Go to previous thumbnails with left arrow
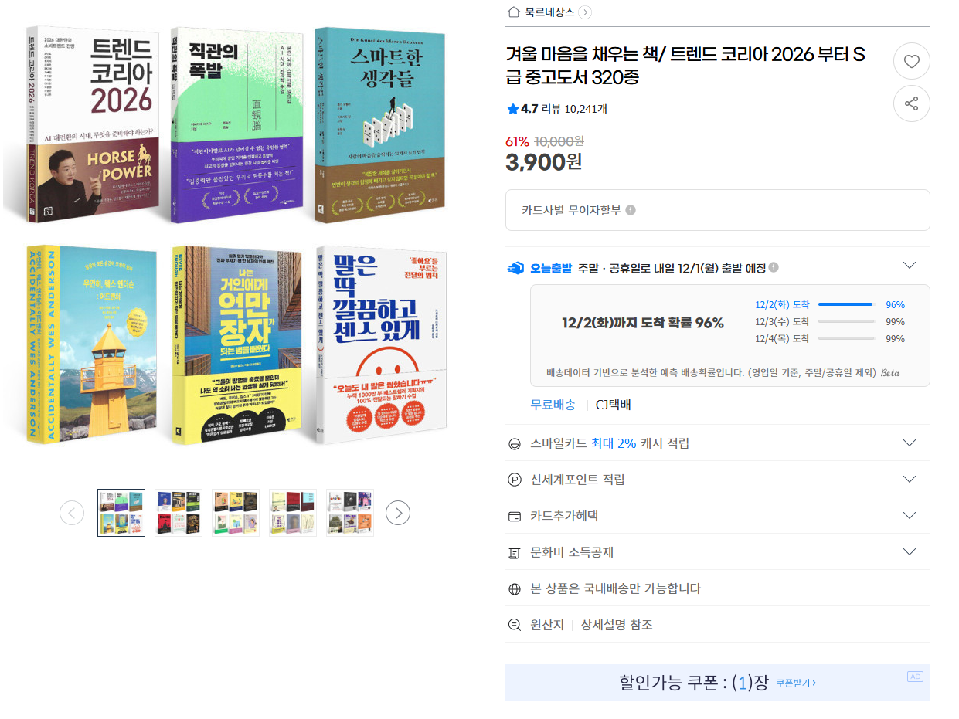This screenshot has height=719, width=959. tap(72, 513)
